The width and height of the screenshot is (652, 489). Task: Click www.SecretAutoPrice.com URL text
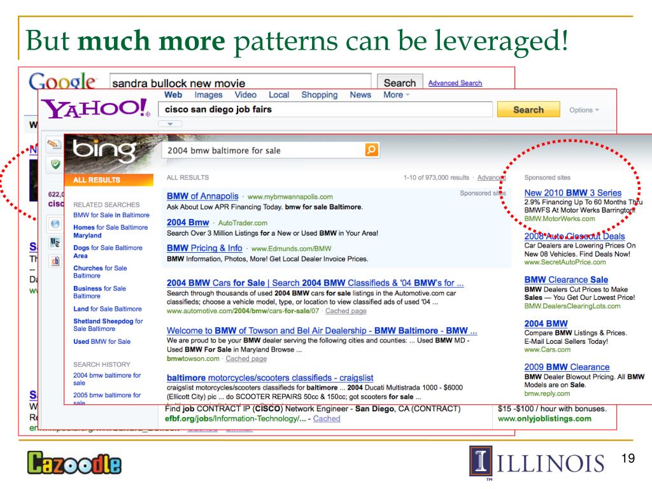pos(565,262)
